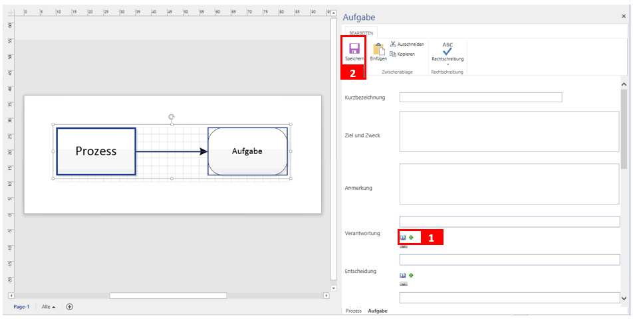This screenshot has height=320, width=633.
Task: Click the address book icon under Verantwortung
Action: point(403,237)
